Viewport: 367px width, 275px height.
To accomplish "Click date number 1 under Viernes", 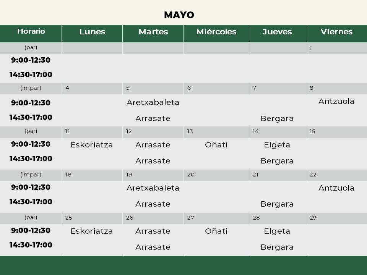I will (311, 48).
